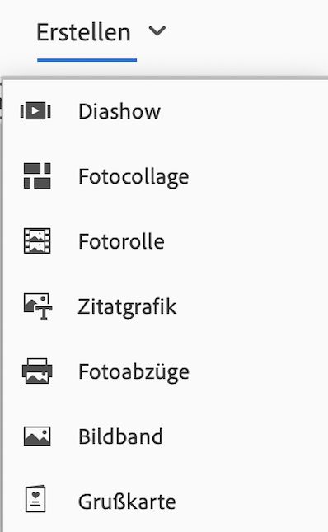Start a photo book via Bildband row
The image size is (328, 532).
pyautogui.click(x=166, y=436)
